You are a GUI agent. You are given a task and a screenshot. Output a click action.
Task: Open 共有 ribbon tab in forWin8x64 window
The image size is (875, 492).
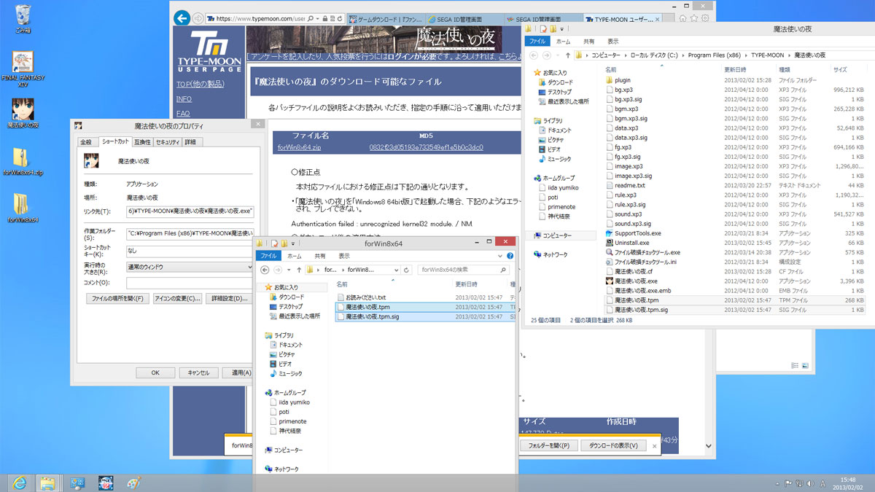coord(320,256)
